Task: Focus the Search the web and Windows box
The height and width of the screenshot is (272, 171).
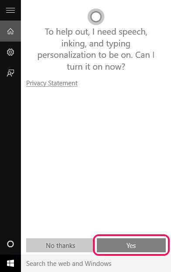Action: coord(96,264)
